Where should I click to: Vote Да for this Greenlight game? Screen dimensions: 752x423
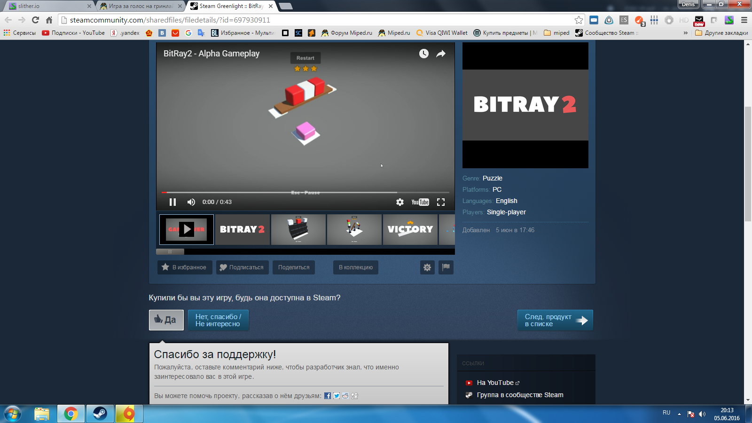(166, 320)
